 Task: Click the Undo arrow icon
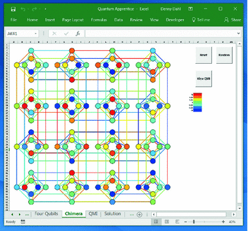(23, 9)
